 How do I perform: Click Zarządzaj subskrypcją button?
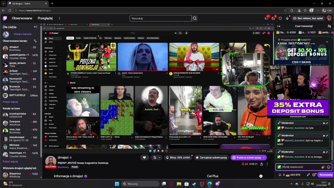pos(211,157)
